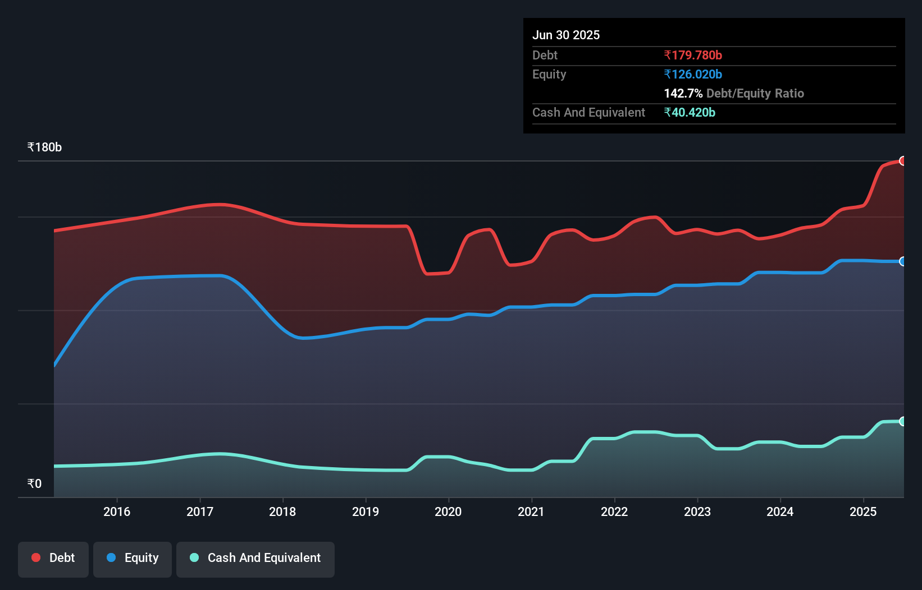This screenshot has height=590, width=922.
Task: Click the red rupee Debt value in tooltip
Action: click(x=693, y=55)
